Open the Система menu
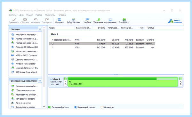Image resolution: width=192 pixels, height=117 pixels. 13,15
